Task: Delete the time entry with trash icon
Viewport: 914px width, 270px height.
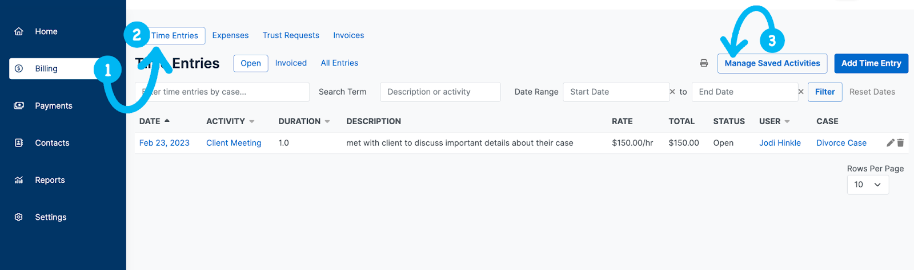Action: [900, 143]
